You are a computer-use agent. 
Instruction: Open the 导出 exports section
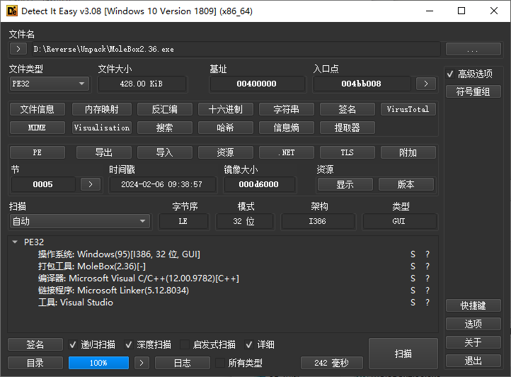pos(104,152)
